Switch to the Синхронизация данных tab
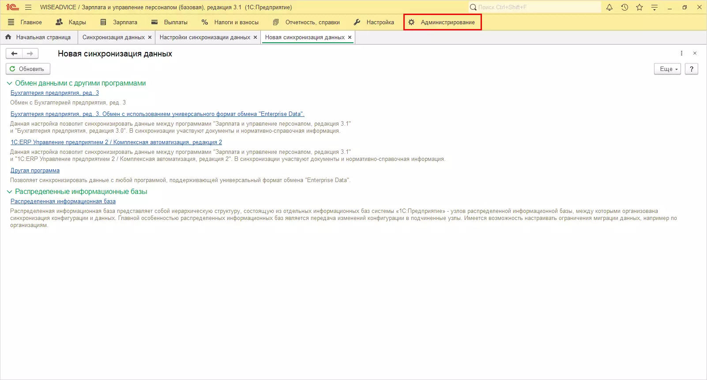707x380 pixels. [x=113, y=37]
